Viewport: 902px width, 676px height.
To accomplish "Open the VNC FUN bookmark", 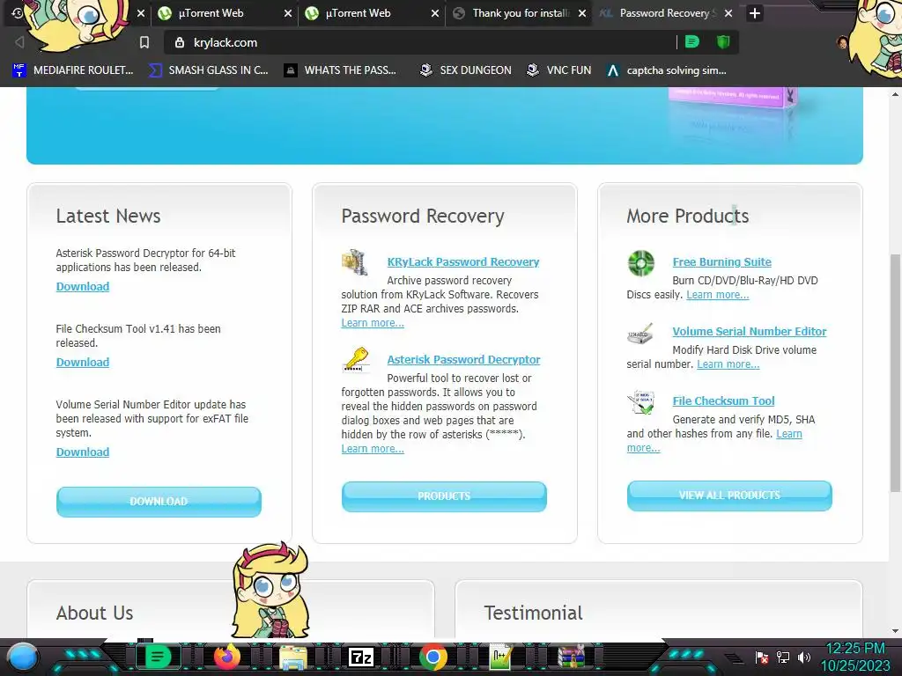I will point(559,70).
